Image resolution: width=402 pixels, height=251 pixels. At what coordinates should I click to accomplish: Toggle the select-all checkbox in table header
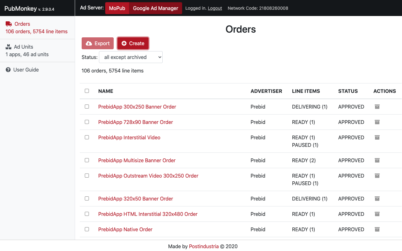(87, 91)
